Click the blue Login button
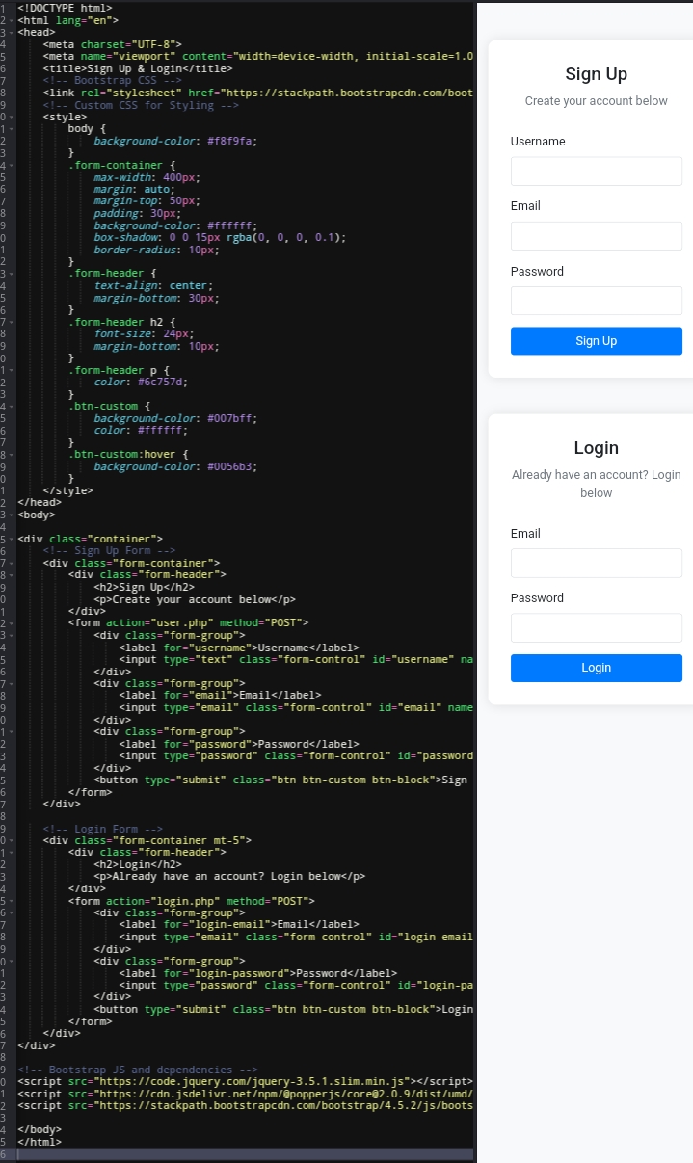 [x=596, y=668]
